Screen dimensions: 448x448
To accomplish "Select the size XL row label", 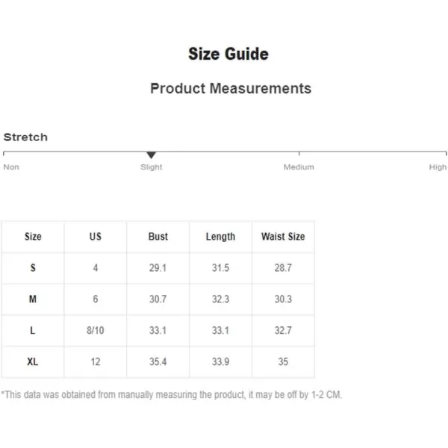I will 33,362.
